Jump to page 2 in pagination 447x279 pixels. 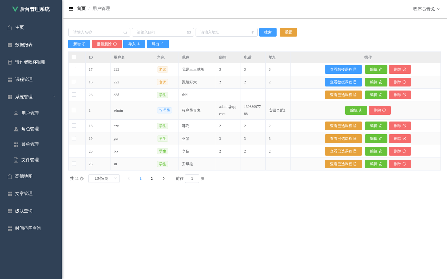[152, 179]
